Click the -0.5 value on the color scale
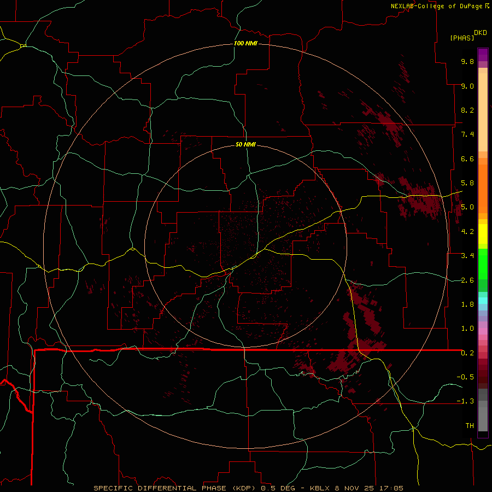Viewport: 492px width, 492px height. tap(465, 377)
